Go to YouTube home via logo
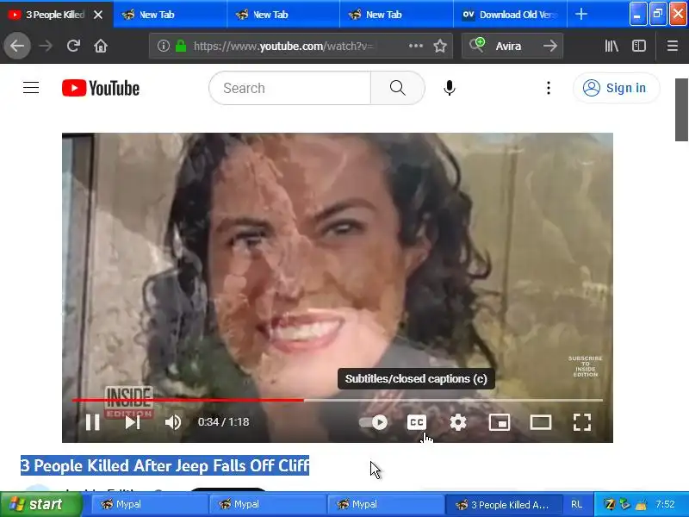The height and width of the screenshot is (517, 689). pyautogui.click(x=101, y=88)
